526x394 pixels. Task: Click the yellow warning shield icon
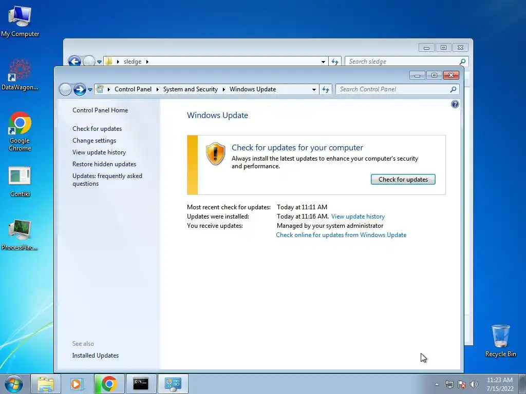[215, 153]
